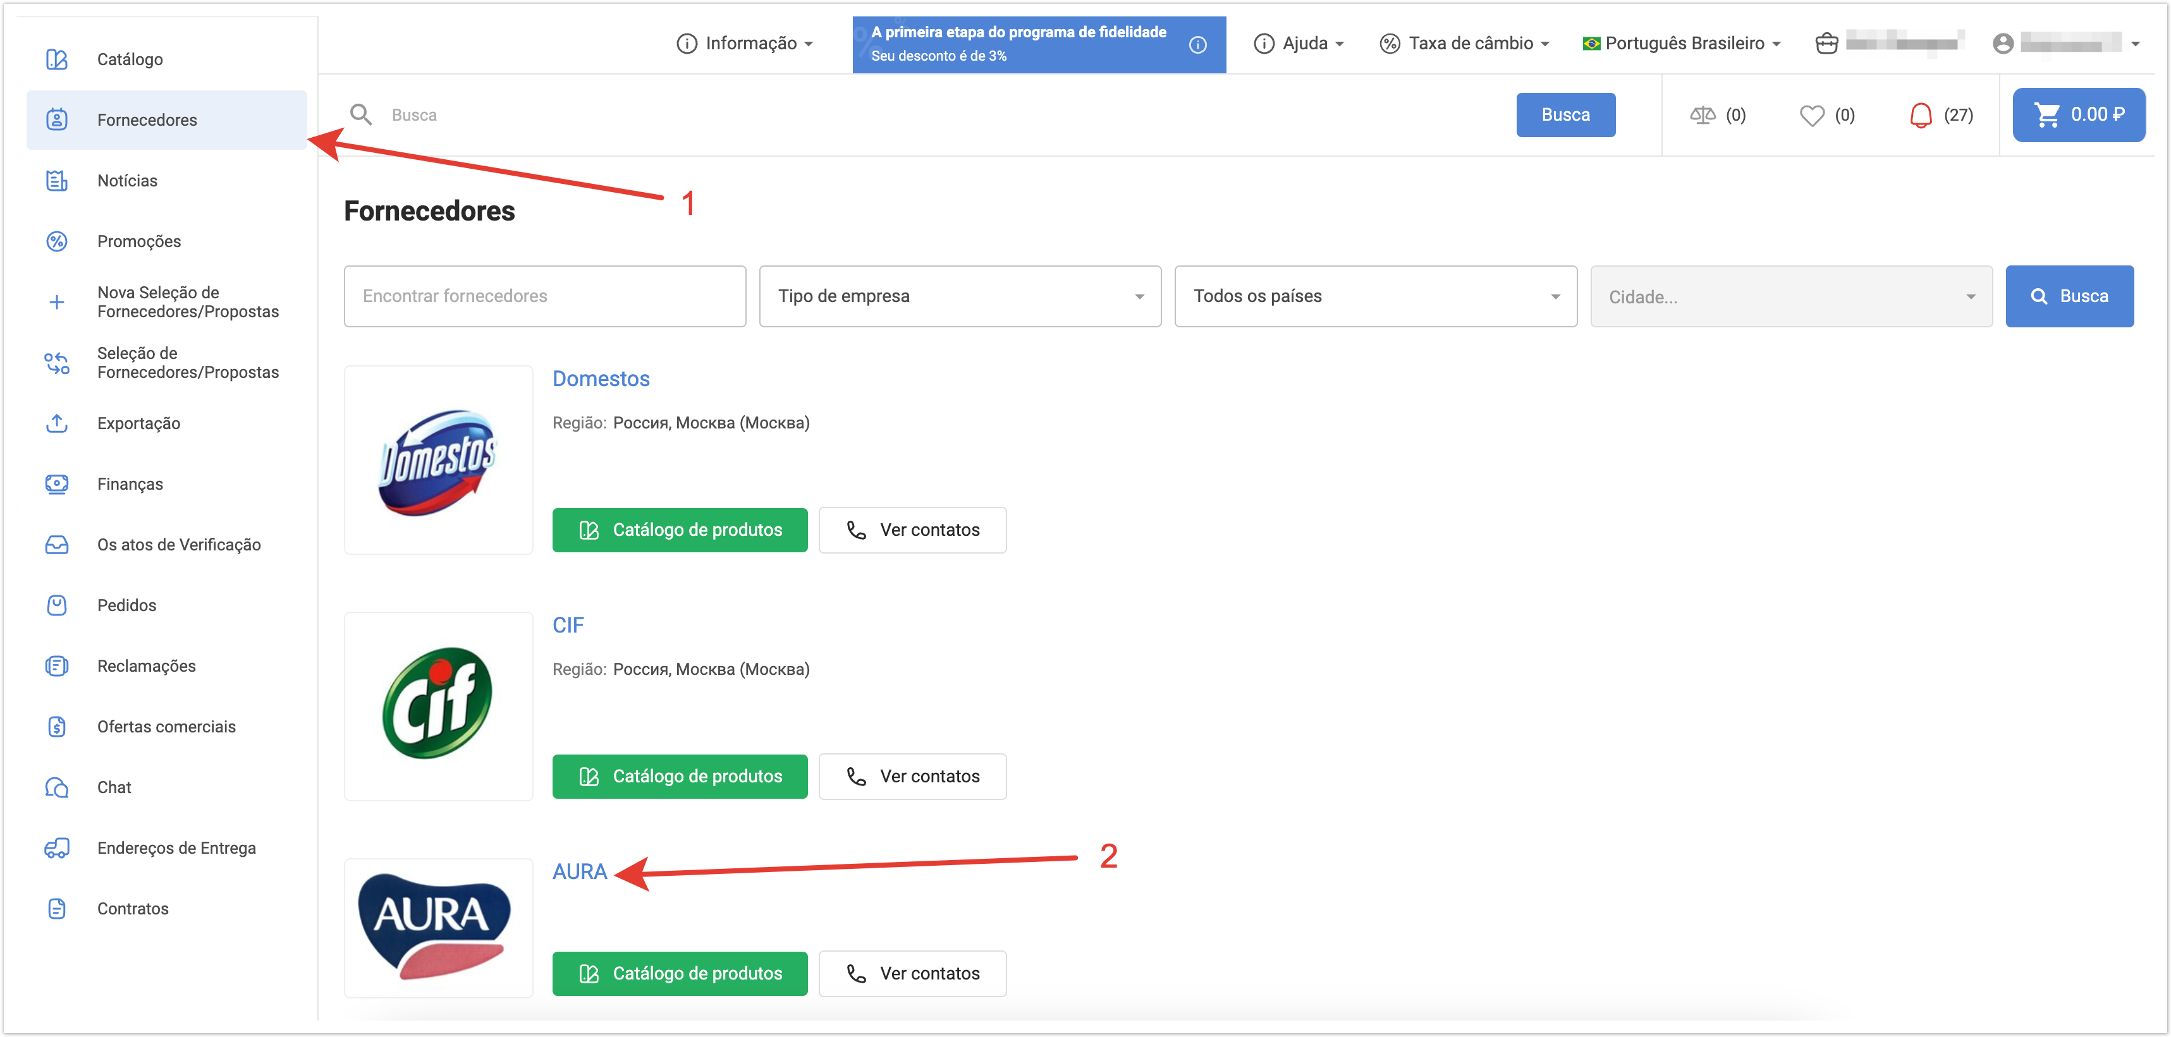
Task: Open the AURA supplier link
Action: coord(579,872)
